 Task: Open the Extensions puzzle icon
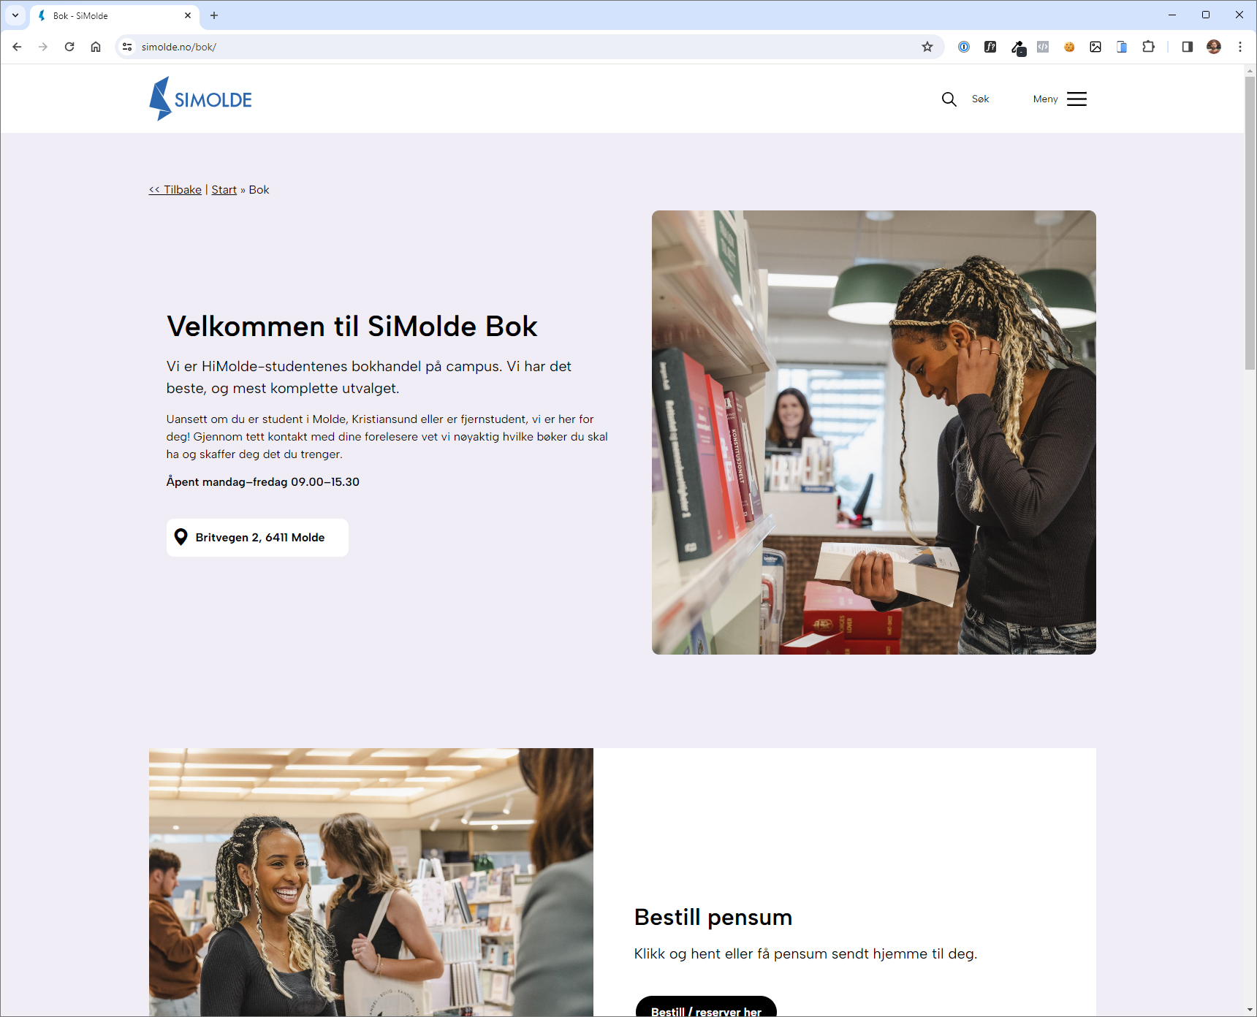[1148, 47]
